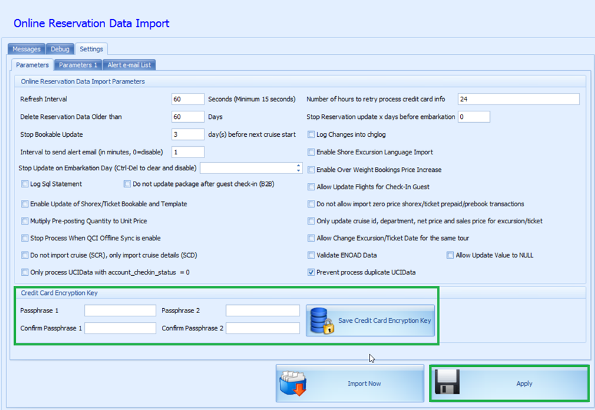
Task: Click the Apply button
Action: click(524, 383)
